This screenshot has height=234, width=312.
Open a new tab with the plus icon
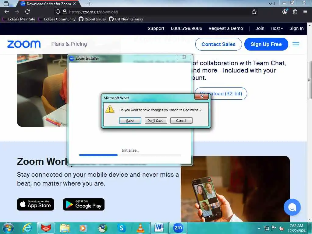coord(89,4)
